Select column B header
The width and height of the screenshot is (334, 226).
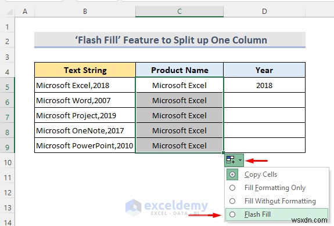85,11
